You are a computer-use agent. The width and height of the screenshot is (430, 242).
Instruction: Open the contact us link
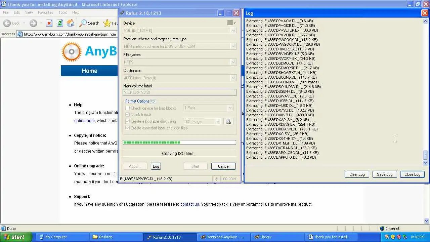[x=190, y=204]
